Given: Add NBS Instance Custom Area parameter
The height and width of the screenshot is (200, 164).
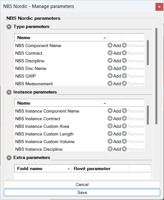Looking at the screenshot, I should [x=114, y=126].
